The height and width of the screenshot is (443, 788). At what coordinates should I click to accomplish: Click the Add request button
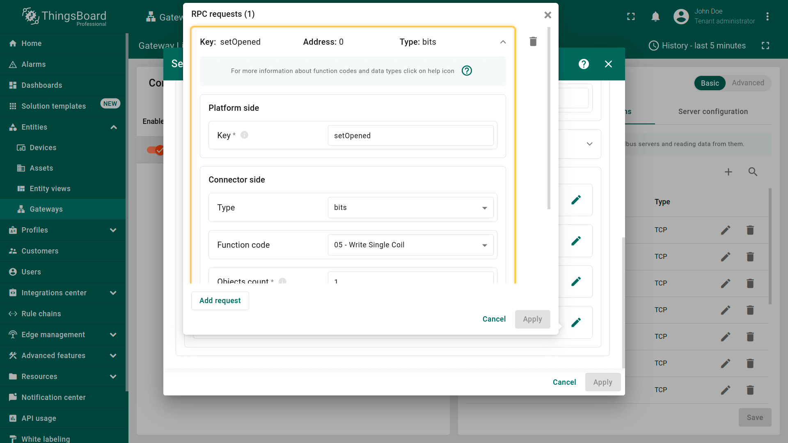pyautogui.click(x=220, y=301)
